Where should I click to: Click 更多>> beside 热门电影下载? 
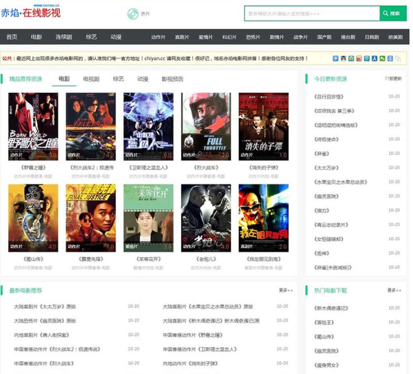coord(394,290)
